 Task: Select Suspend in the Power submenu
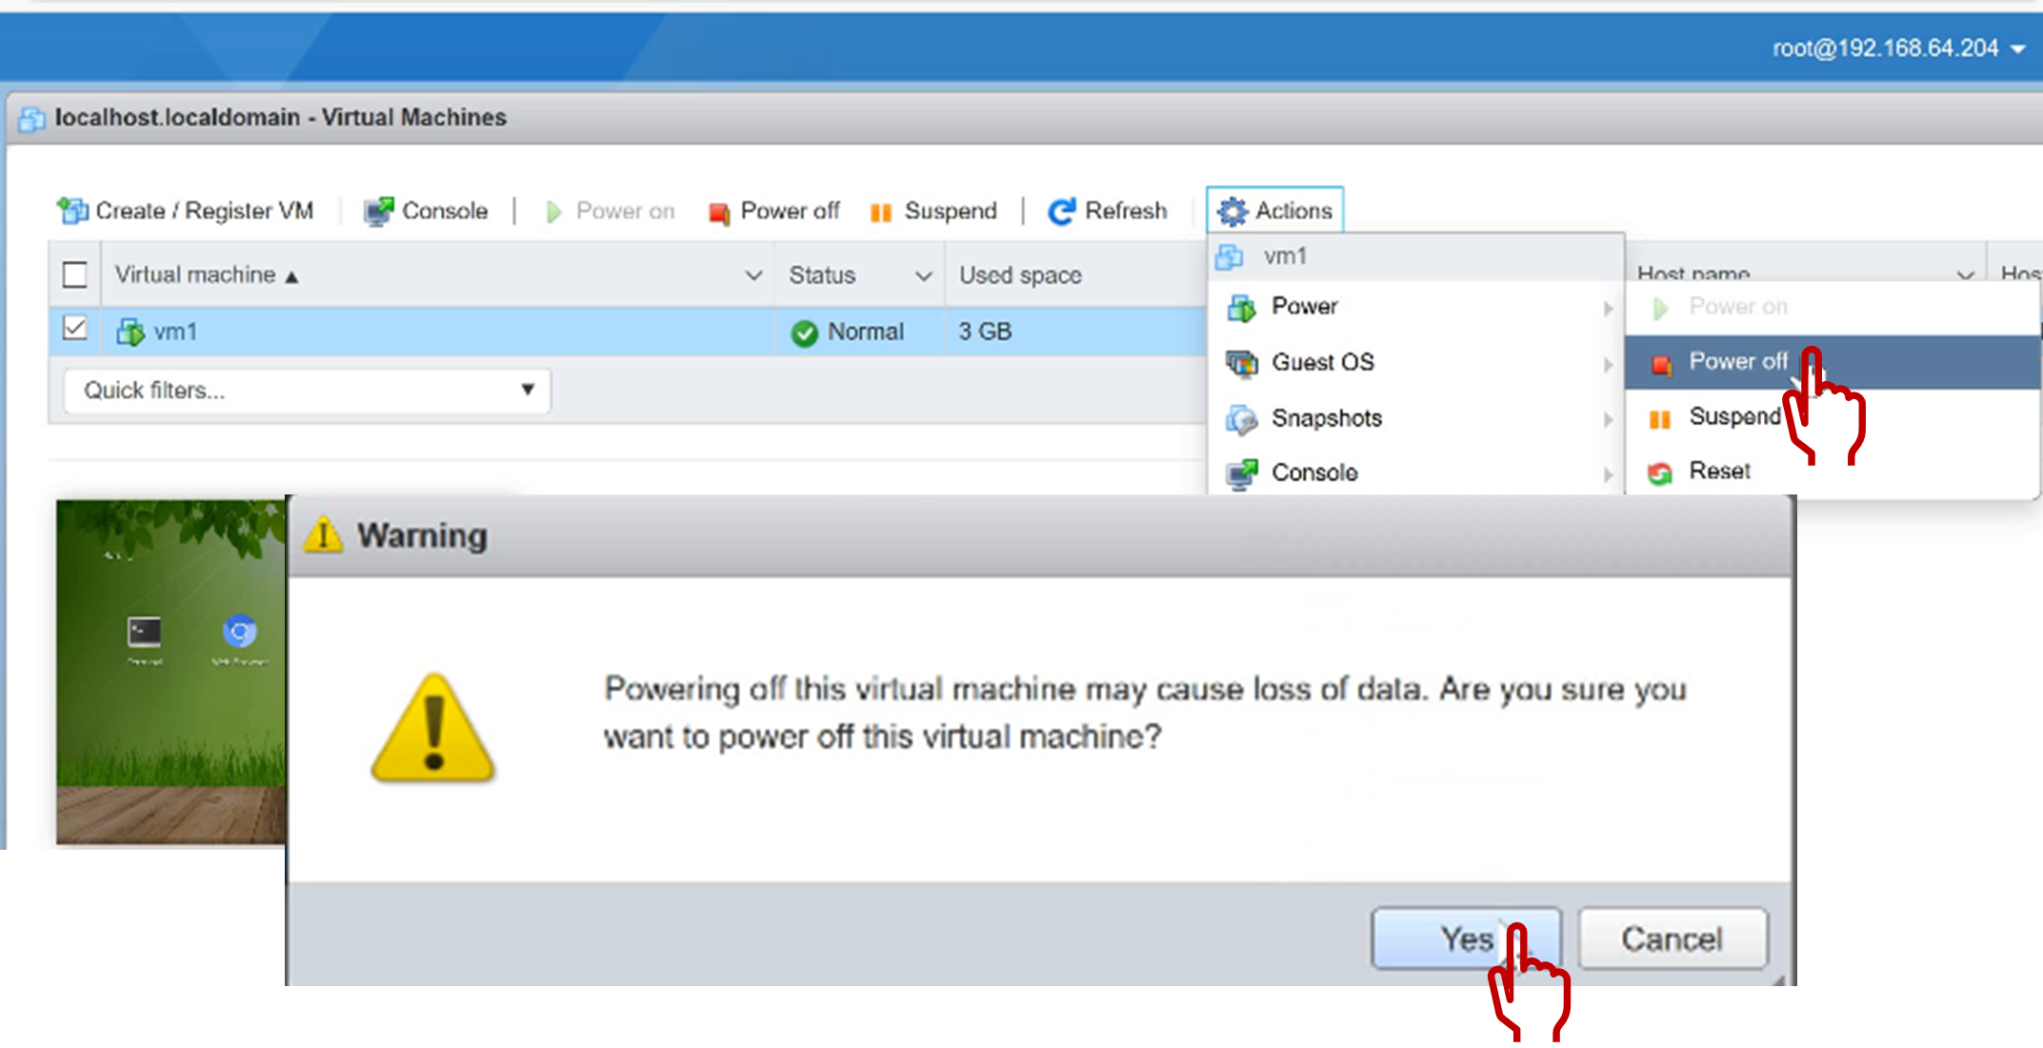1832,416
